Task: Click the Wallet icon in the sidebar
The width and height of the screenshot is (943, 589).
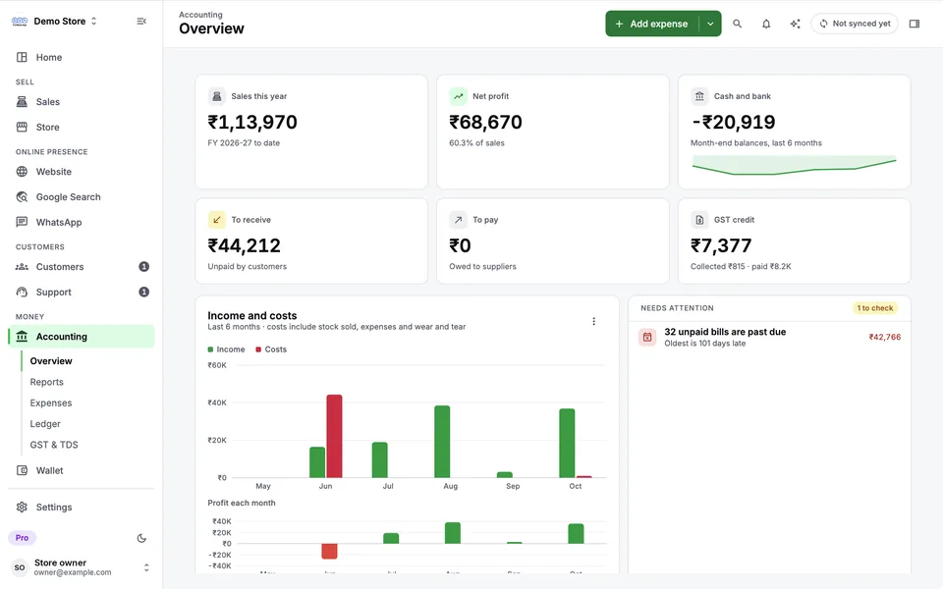Action: [22, 470]
